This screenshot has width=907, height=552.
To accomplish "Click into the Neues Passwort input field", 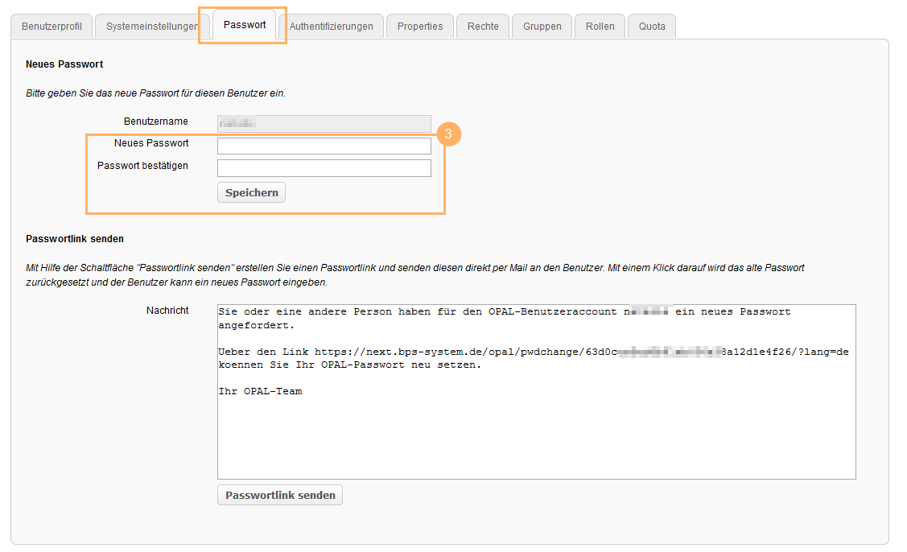I will click(324, 146).
